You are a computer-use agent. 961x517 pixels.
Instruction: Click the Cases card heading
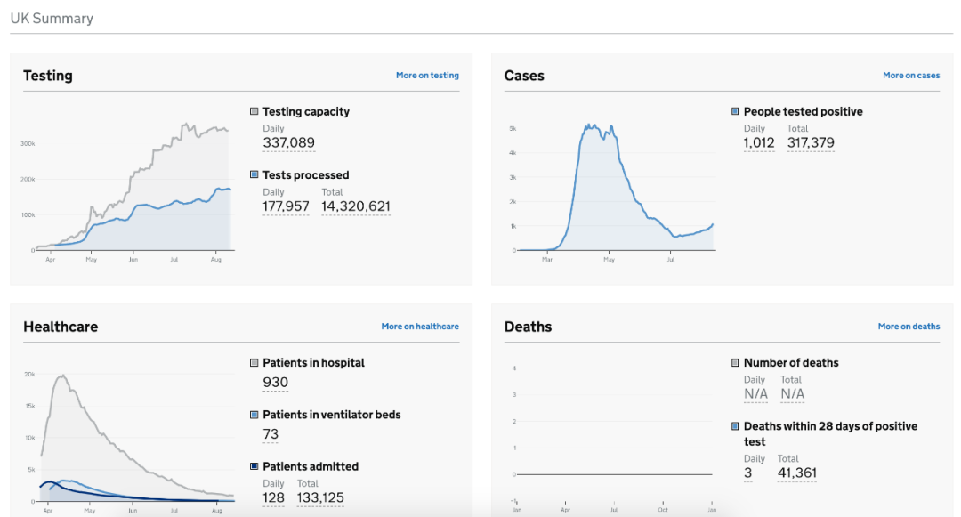(x=524, y=76)
